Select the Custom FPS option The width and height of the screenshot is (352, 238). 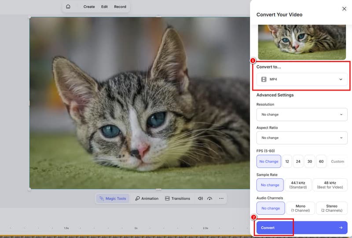tap(337, 161)
